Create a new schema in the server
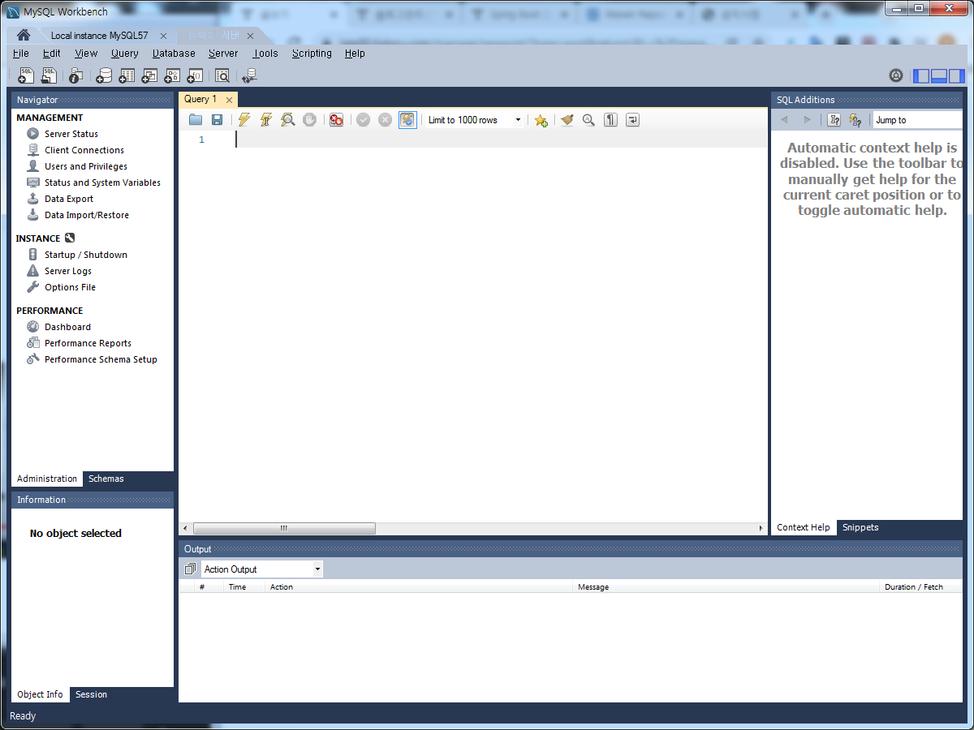 pos(104,75)
